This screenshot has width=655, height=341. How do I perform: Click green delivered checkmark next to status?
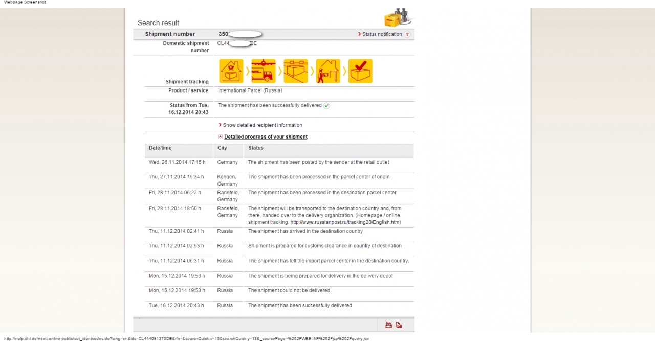pos(326,106)
